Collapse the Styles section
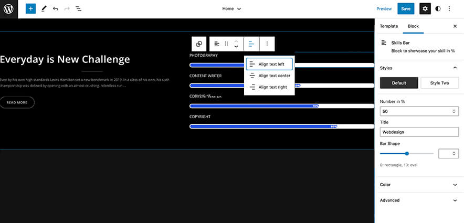This screenshot has height=223, width=464. (x=455, y=68)
